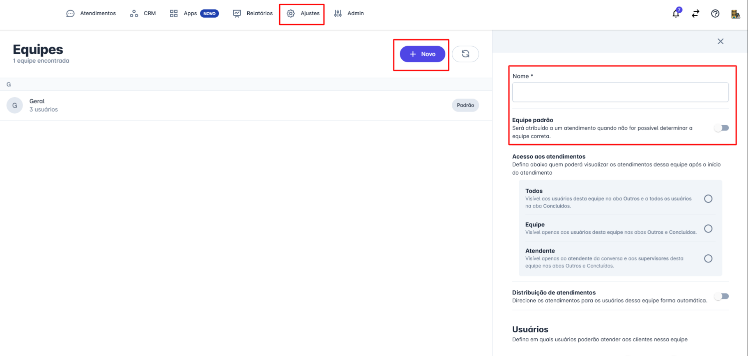Enable the Equipe padrão toggle

722,128
